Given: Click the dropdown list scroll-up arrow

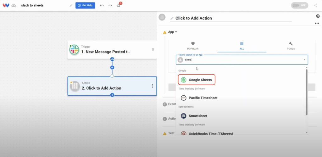Looking at the screenshot, I should pyautogui.click(x=307, y=67).
